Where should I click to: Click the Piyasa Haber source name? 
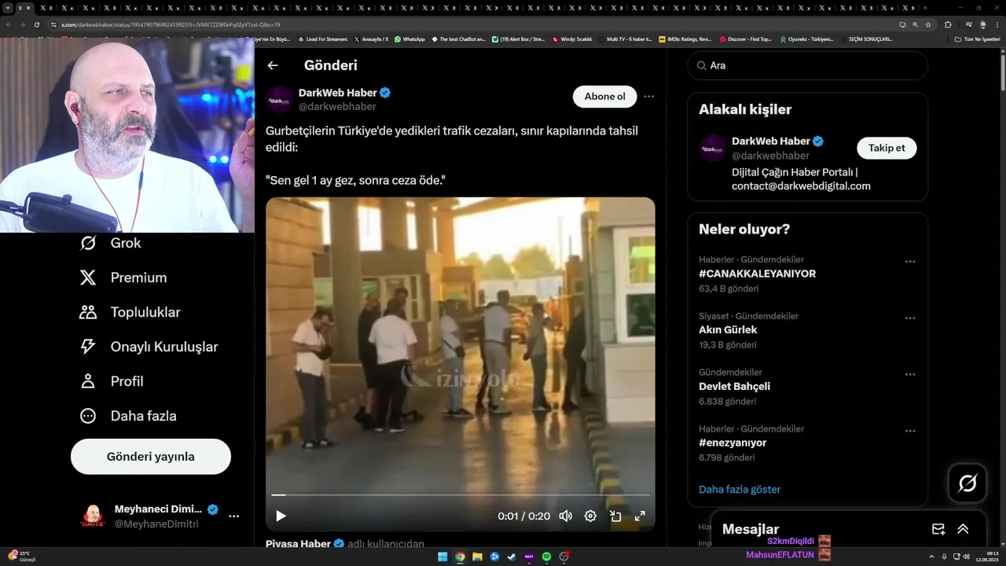coord(299,544)
